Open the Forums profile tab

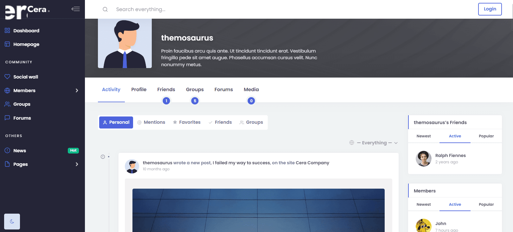coord(224,90)
